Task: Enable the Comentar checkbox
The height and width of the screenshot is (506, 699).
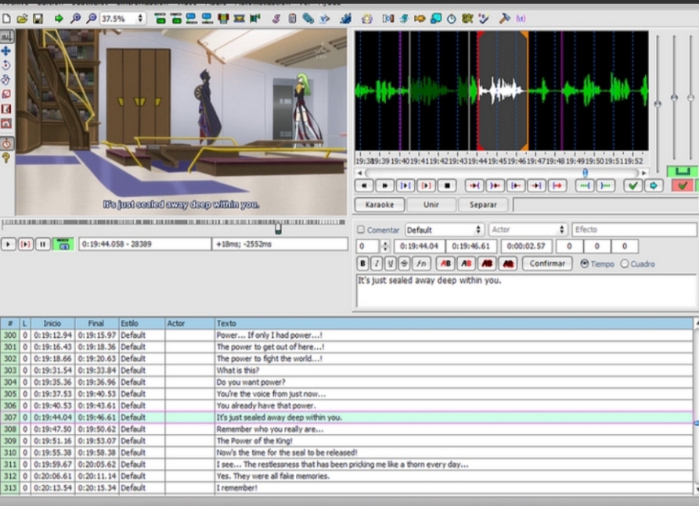Action: [x=361, y=230]
